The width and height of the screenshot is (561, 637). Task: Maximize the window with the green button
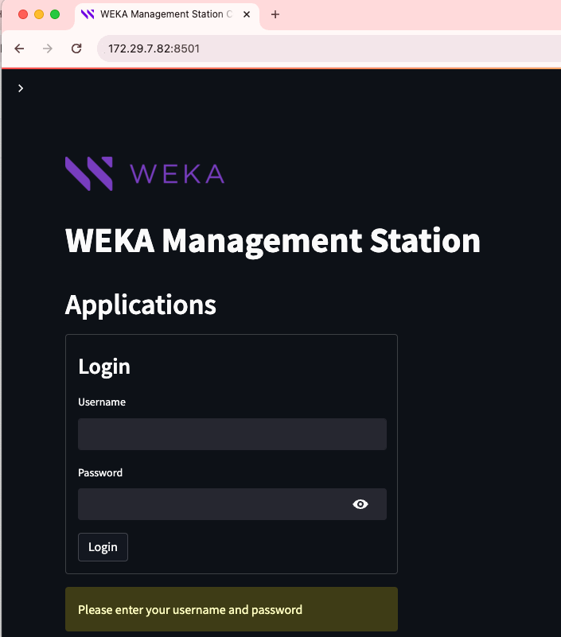pos(55,14)
